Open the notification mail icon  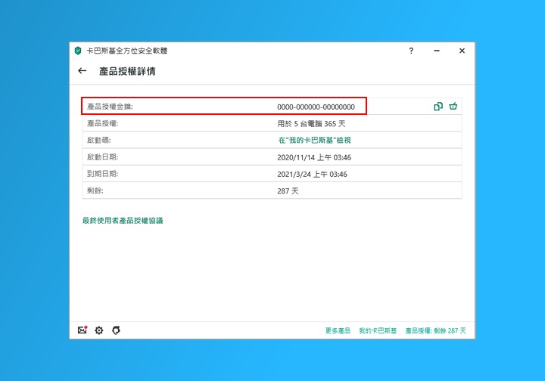pyautogui.click(x=83, y=330)
